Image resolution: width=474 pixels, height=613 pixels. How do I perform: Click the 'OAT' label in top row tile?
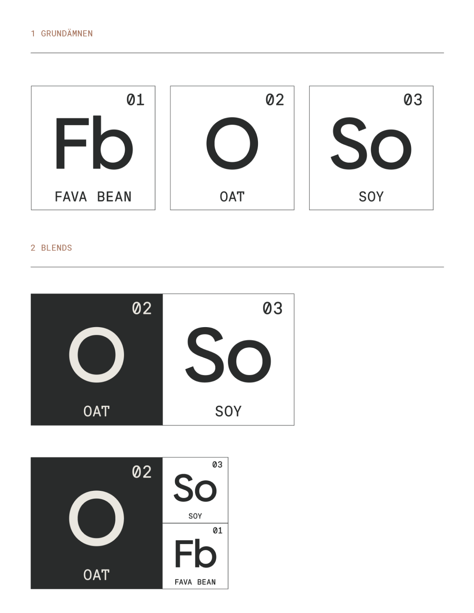point(232,197)
